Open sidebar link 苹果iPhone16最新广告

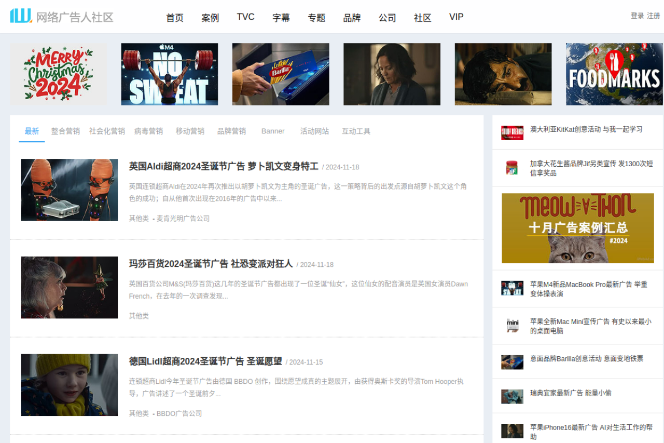(x=591, y=432)
